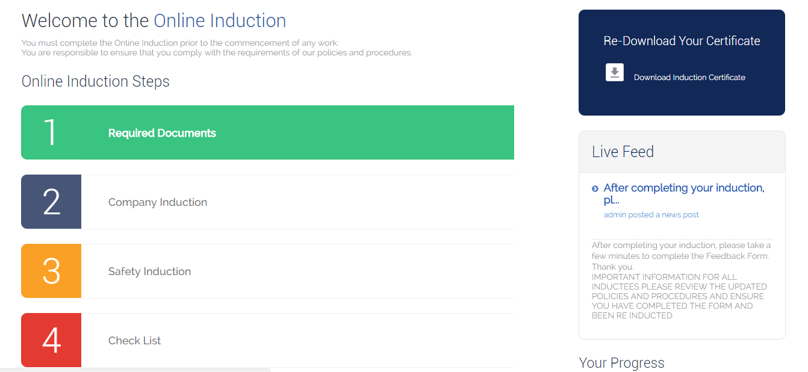Click the Live Feed news post body text
Image resolution: width=808 pixels, height=372 pixels.
click(681, 280)
